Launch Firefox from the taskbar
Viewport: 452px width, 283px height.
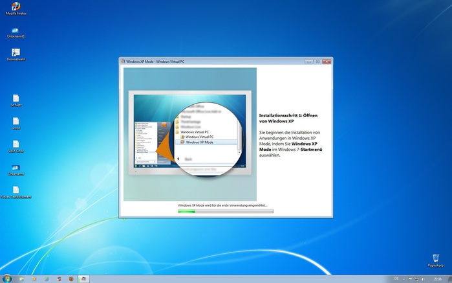(71, 279)
